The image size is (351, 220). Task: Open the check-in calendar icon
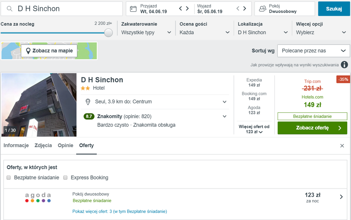(x=133, y=9)
